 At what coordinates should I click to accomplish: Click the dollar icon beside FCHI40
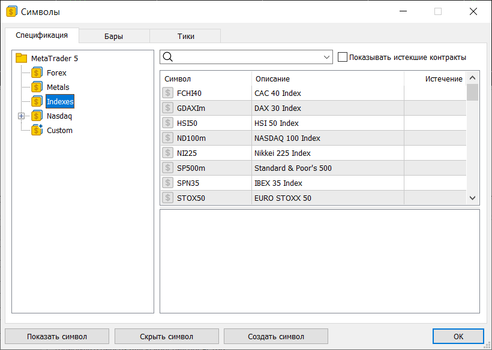click(167, 93)
